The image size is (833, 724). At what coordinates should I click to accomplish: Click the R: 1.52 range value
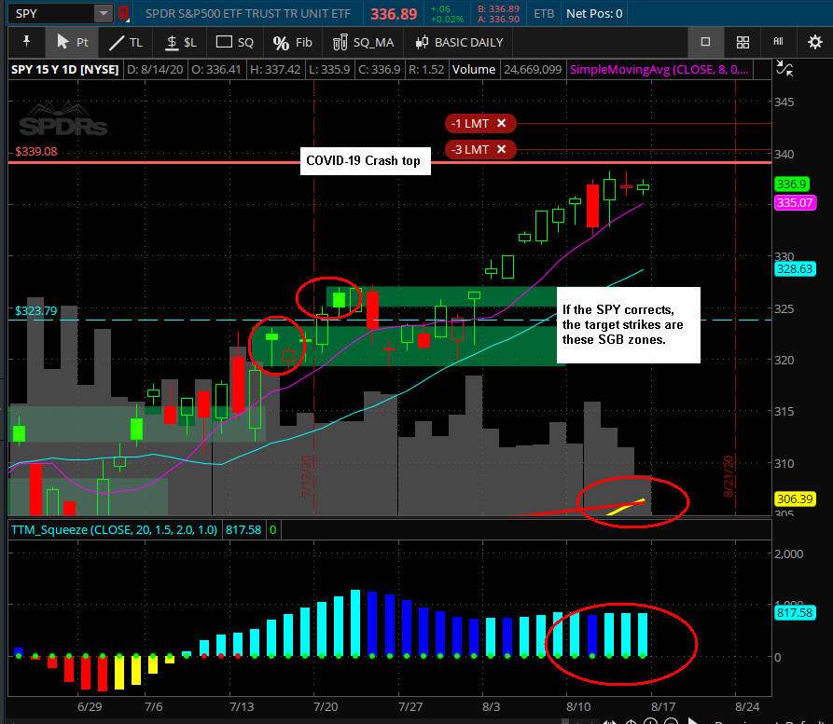426,70
